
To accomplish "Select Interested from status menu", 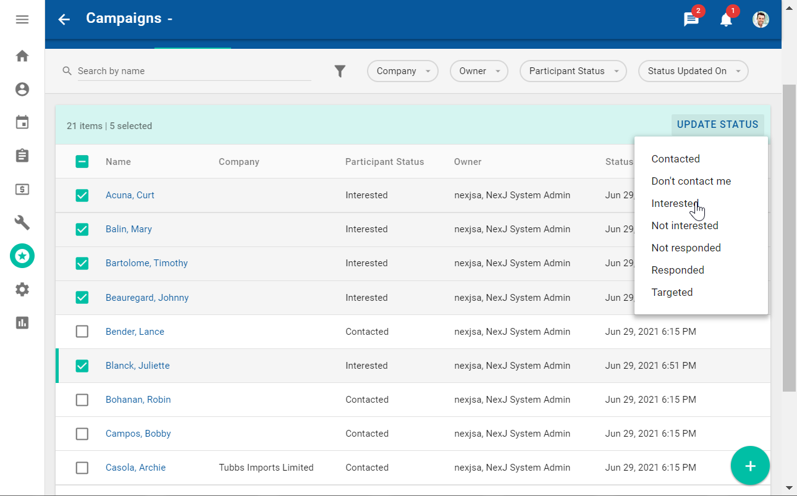I will [x=675, y=203].
